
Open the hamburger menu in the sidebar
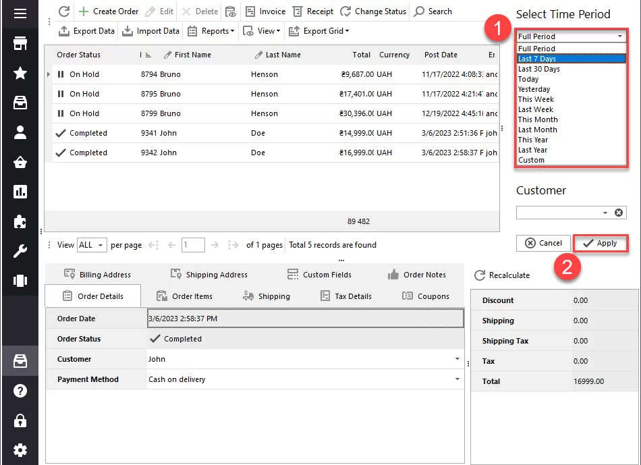tap(20, 13)
